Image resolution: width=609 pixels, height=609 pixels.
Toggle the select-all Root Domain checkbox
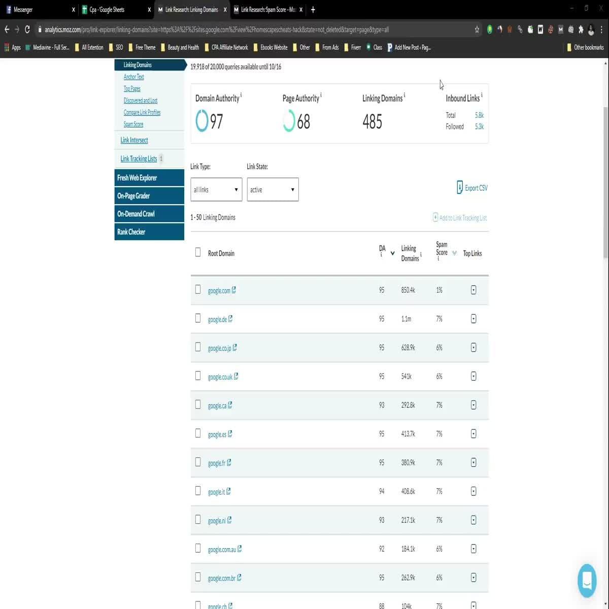198,252
